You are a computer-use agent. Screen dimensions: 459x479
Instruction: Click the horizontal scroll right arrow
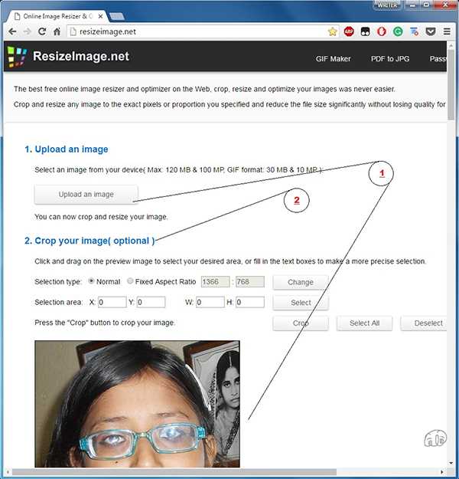coord(441,472)
